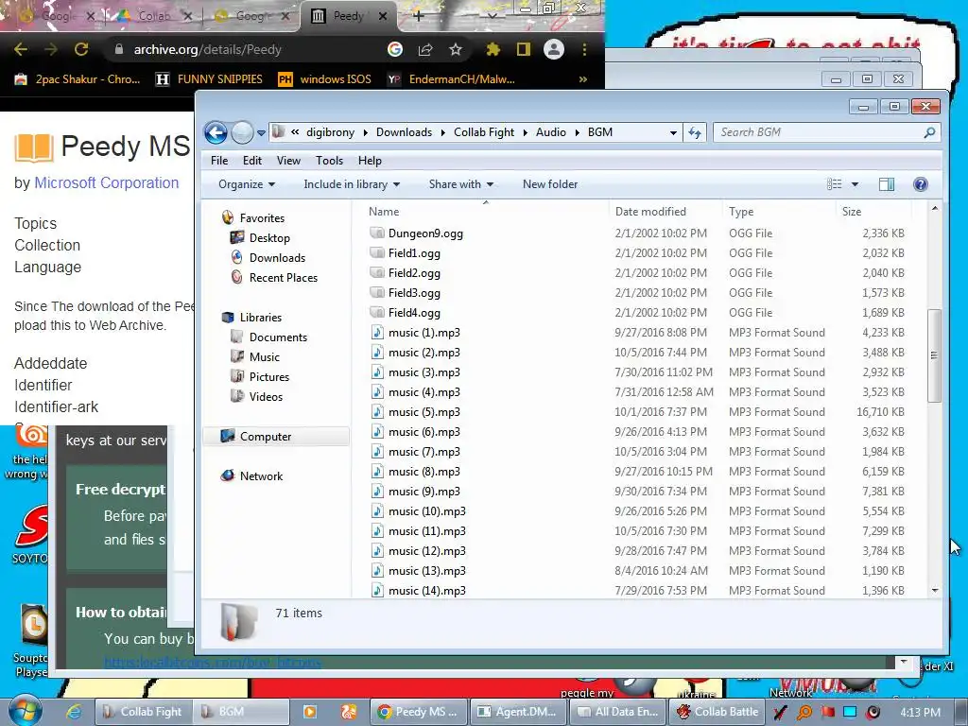Image resolution: width=968 pixels, height=726 pixels.
Task: Expand the Share with dropdown
Action: point(461,184)
